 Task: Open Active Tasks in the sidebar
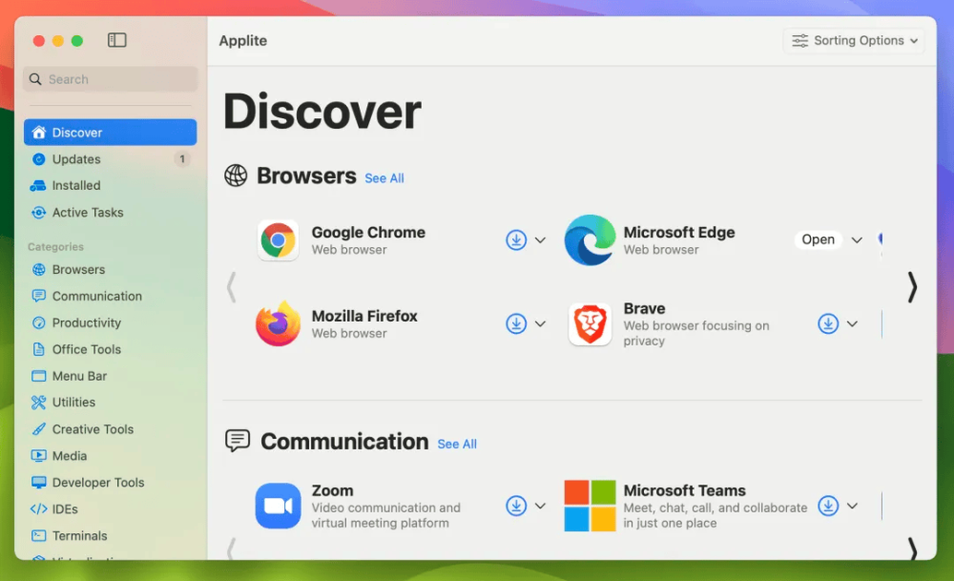[x=110, y=213]
